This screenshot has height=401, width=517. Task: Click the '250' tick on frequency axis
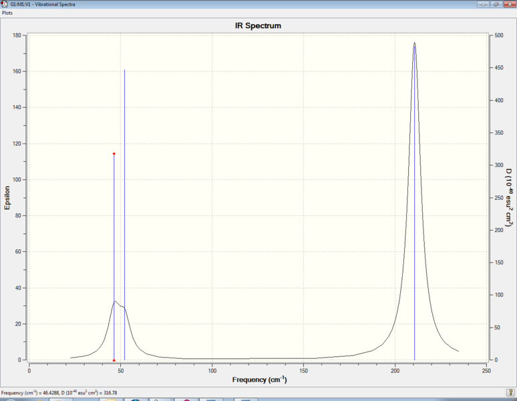(x=486, y=371)
